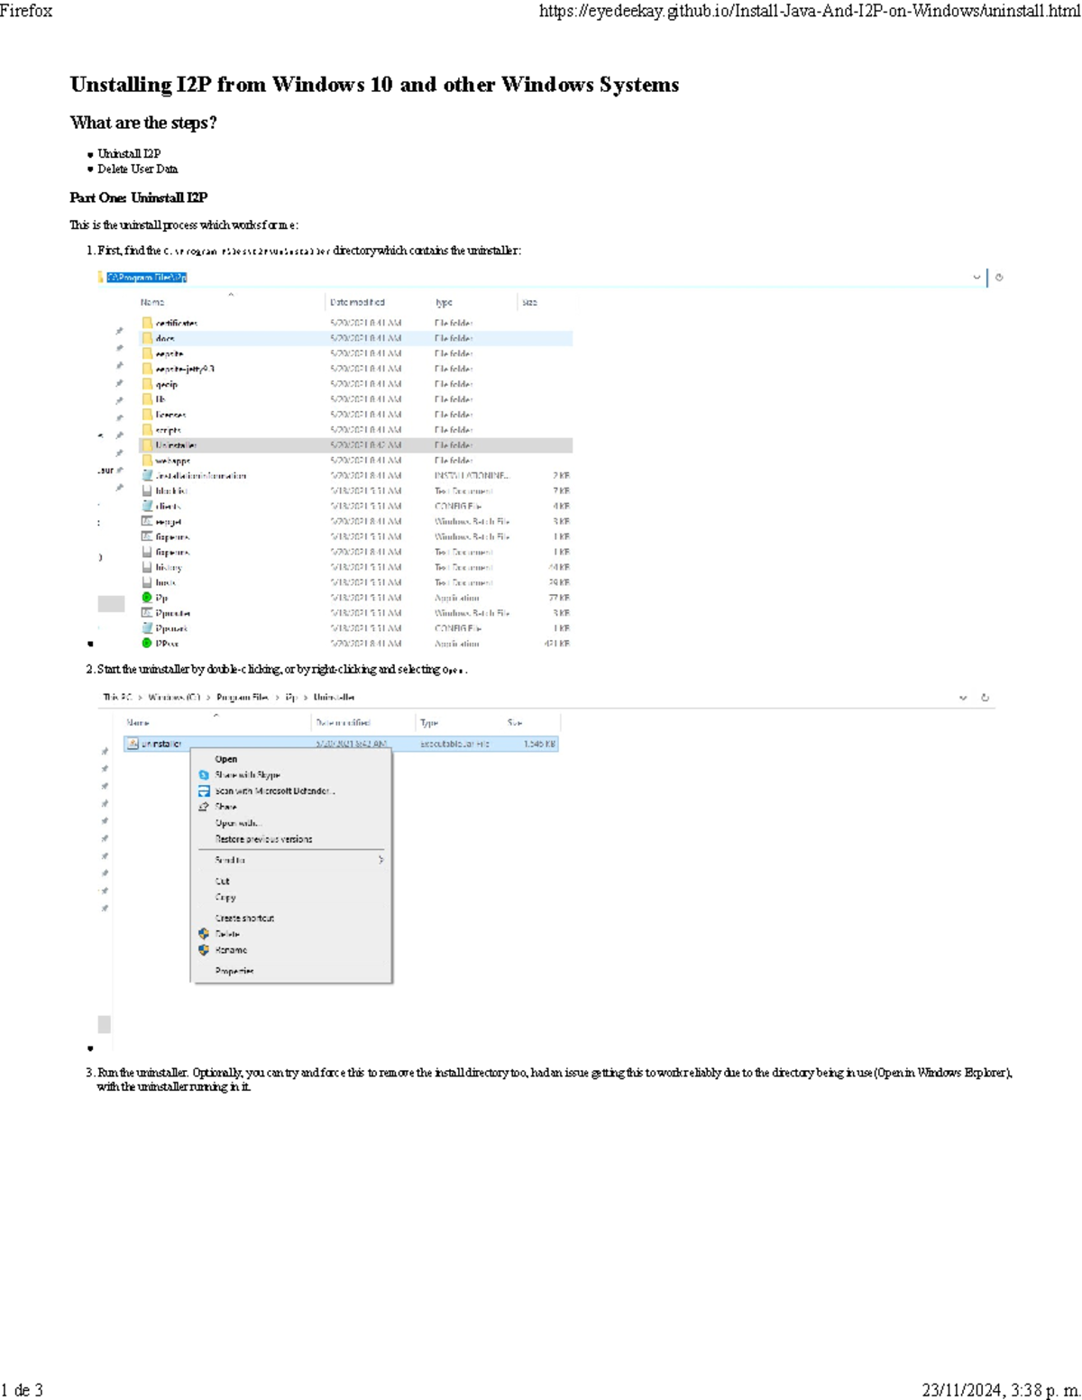Click the "Delete User Data" bullet text

[138, 169]
